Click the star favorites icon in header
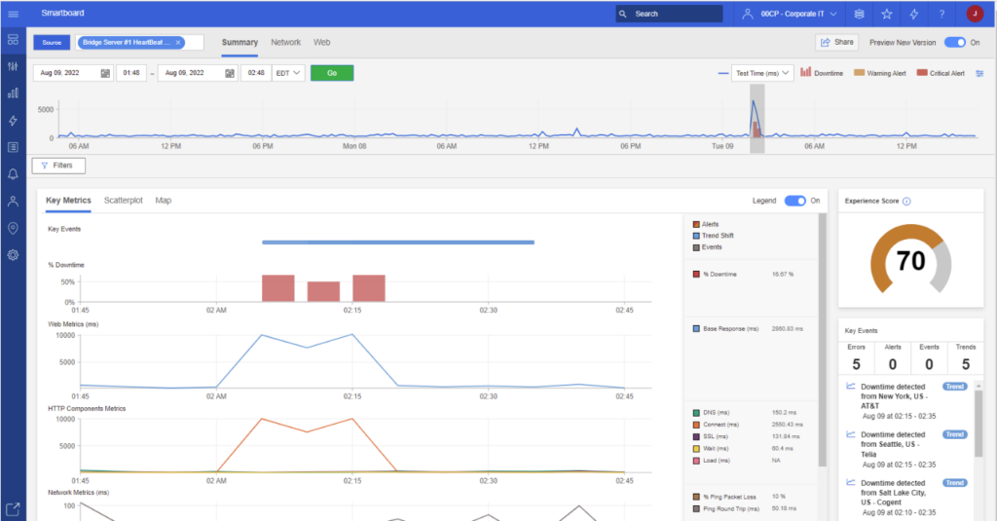The width and height of the screenshot is (997, 521). tap(886, 14)
